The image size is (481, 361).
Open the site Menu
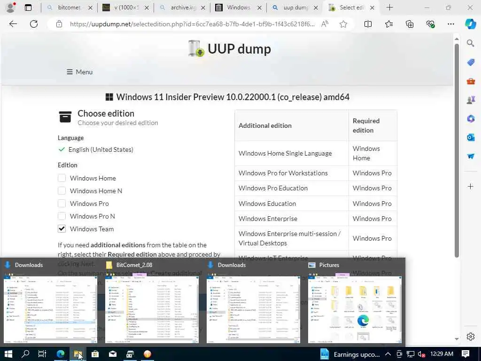tap(79, 72)
